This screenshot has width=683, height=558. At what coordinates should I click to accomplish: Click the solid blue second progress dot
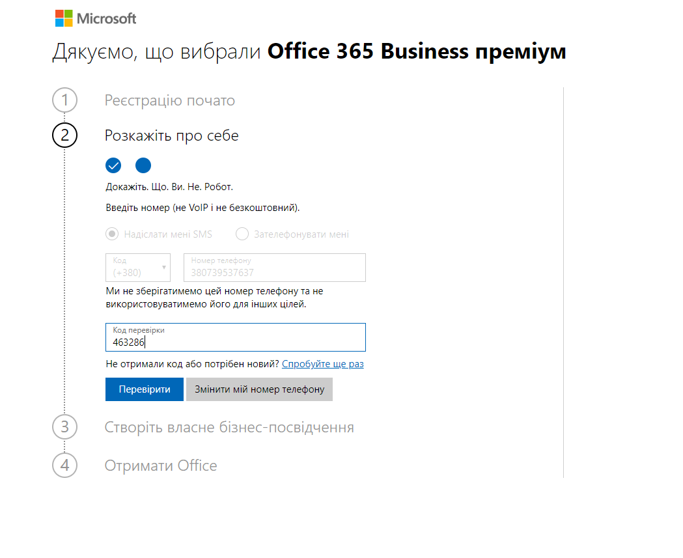143,165
